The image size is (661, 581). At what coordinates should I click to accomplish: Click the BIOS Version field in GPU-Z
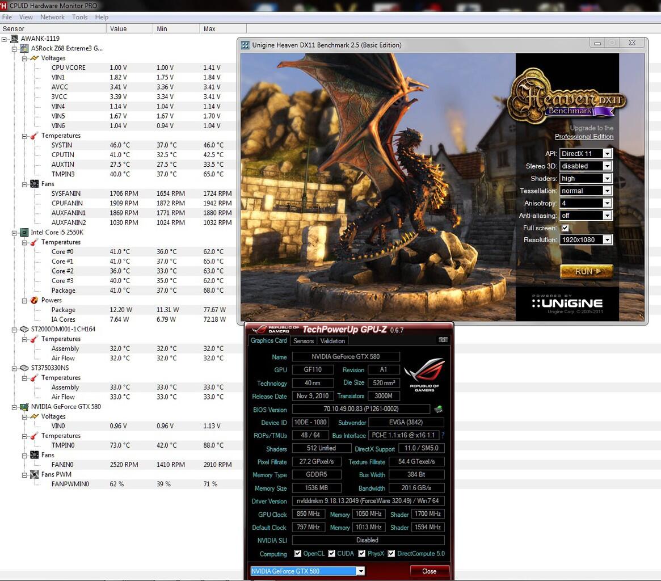(x=361, y=409)
